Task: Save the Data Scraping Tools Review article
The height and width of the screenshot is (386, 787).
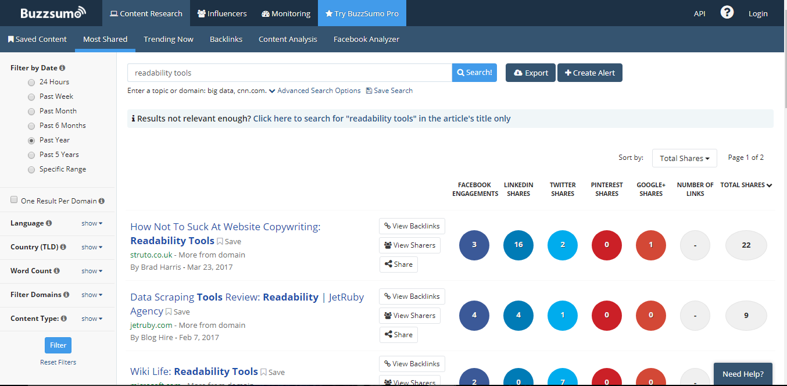Action: coord(178,312)
